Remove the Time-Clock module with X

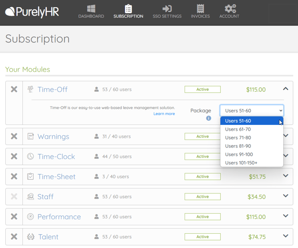[14, 156]
